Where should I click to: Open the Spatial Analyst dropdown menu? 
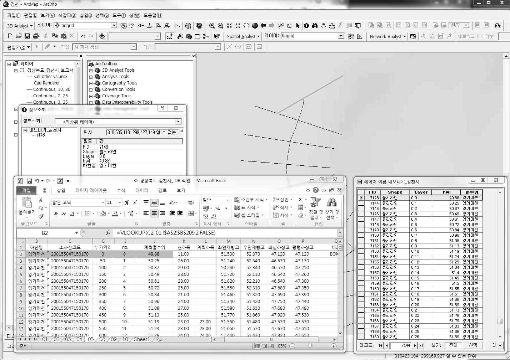244,36
